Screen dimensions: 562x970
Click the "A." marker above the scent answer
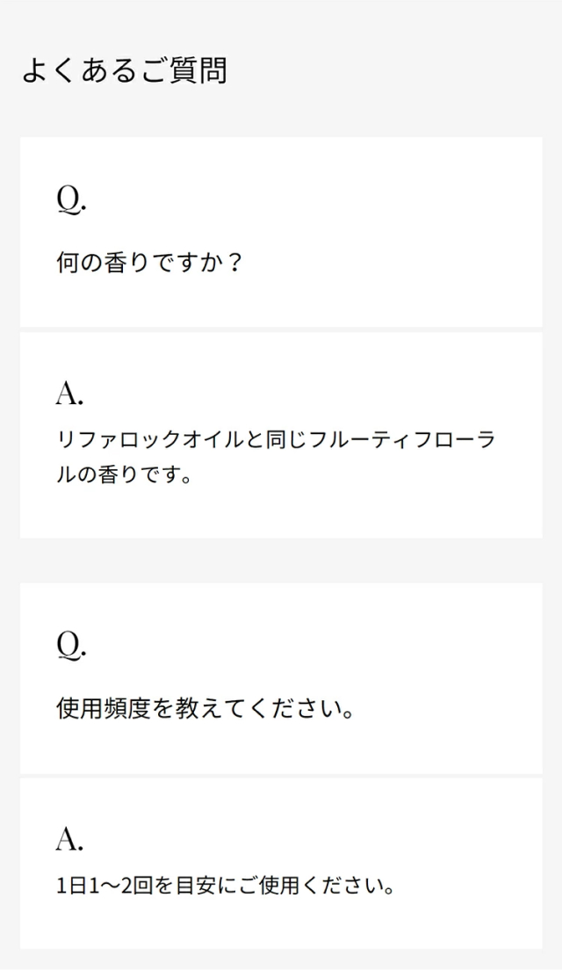(69, 395)
